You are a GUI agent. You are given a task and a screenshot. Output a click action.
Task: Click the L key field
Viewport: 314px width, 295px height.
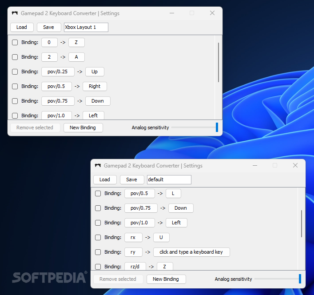click(173, 193)
